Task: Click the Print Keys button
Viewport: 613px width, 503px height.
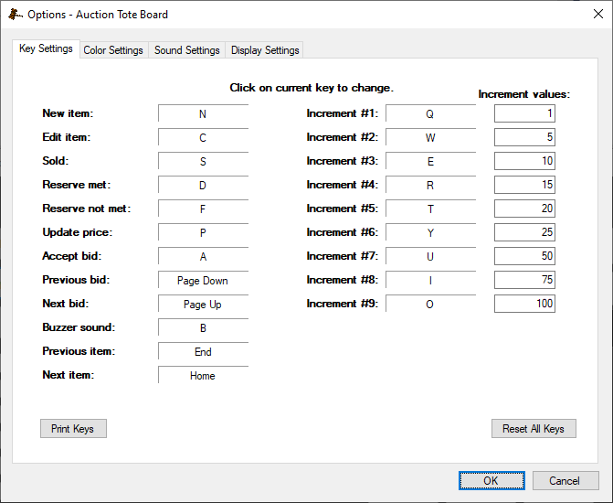Action: pos(73,429)
